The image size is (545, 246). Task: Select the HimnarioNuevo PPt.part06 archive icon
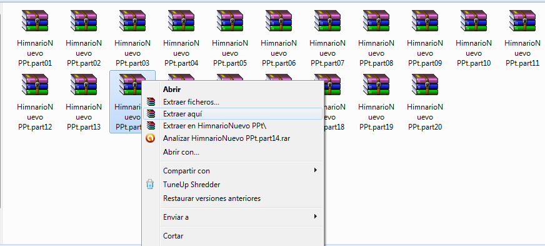coord(279,21)
